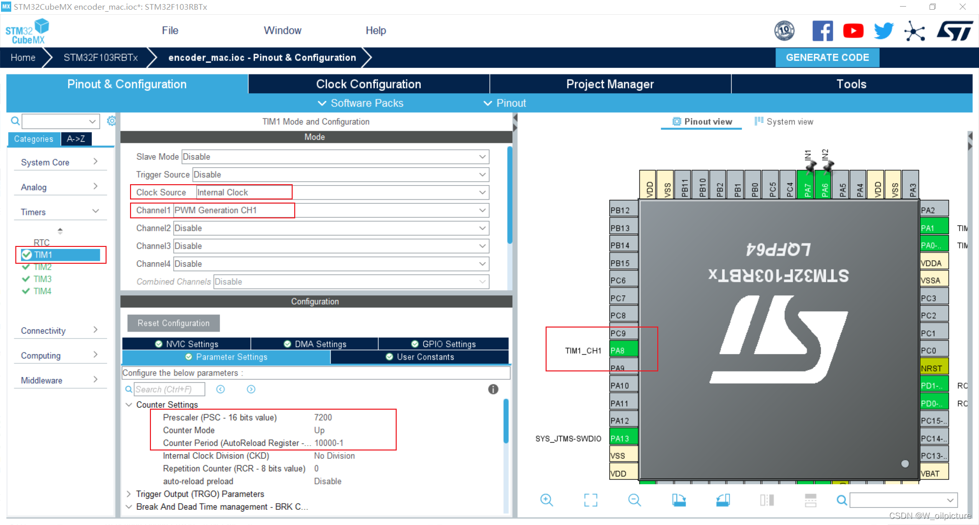Image resolution: width=979 pixels, height=525 pixels.
Task: Open the Facebook icon link
Action: 822,31
